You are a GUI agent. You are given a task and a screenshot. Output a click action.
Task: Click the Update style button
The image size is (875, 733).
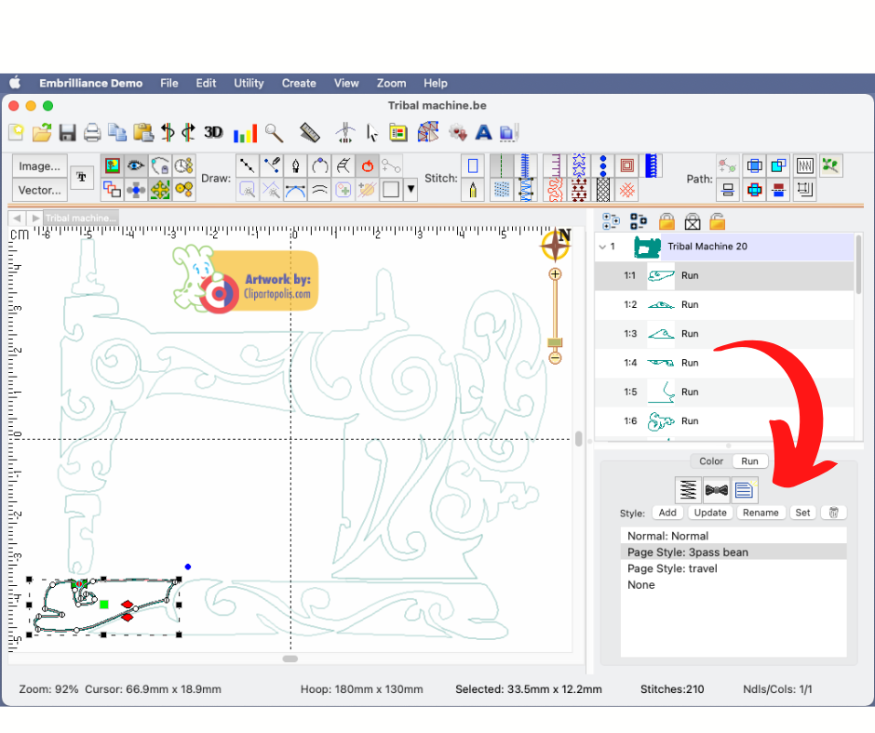click(x=710, y=513)
